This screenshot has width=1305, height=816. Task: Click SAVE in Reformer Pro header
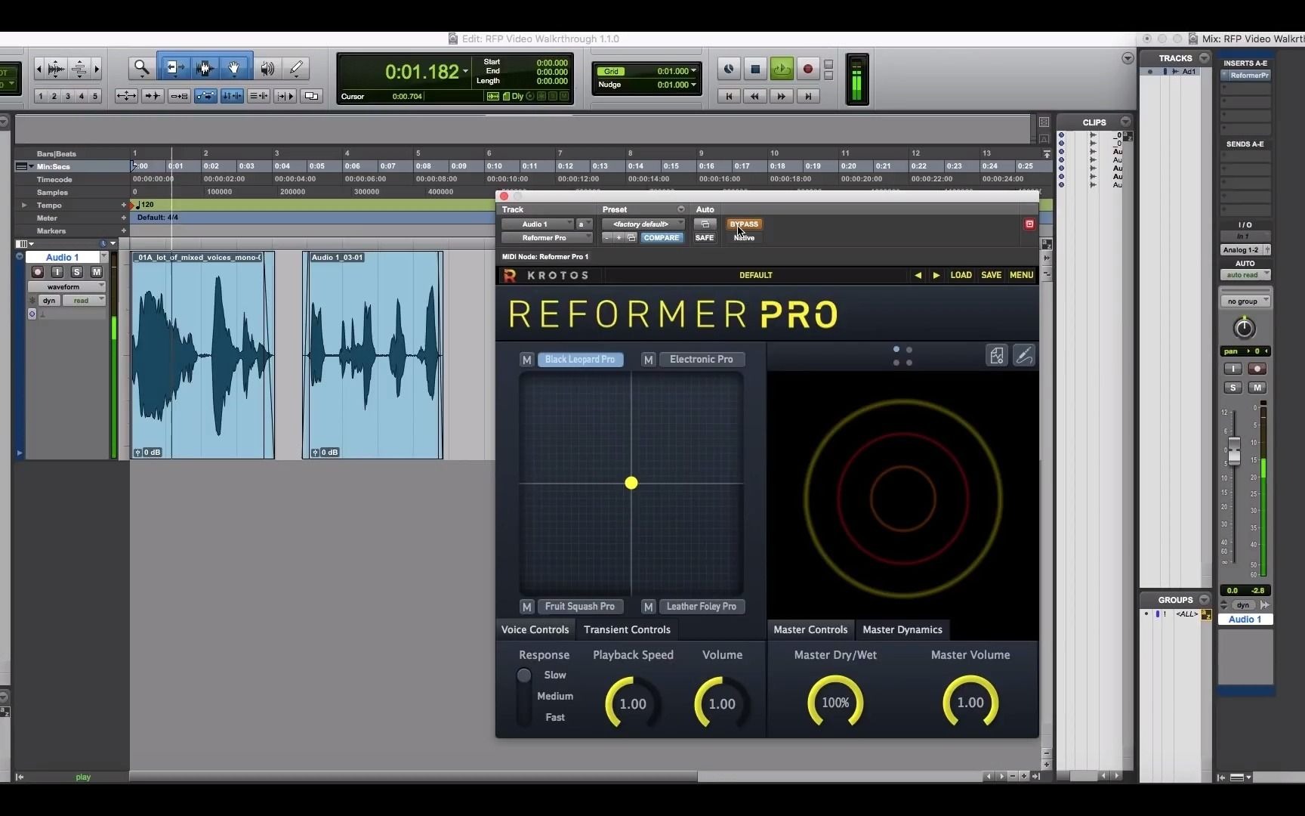991,275
